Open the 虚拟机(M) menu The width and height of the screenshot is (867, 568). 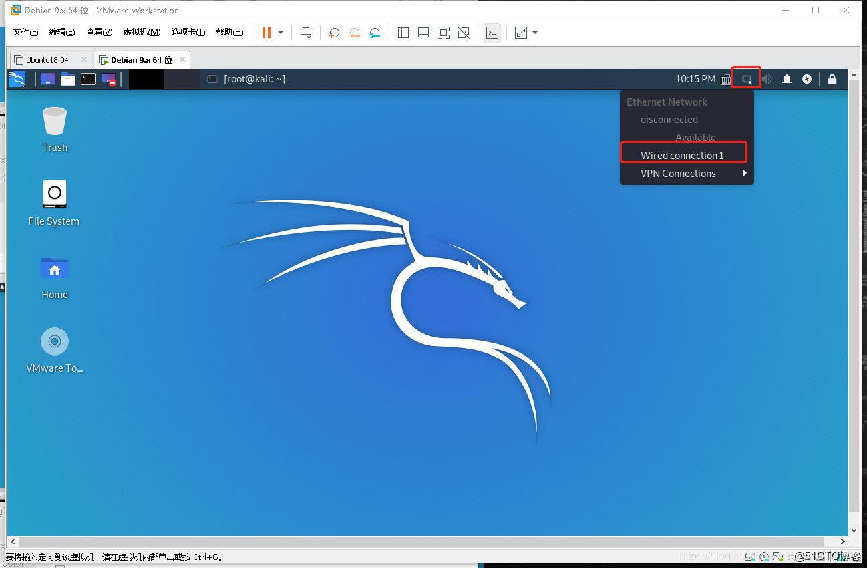click(x=142, y=32)
